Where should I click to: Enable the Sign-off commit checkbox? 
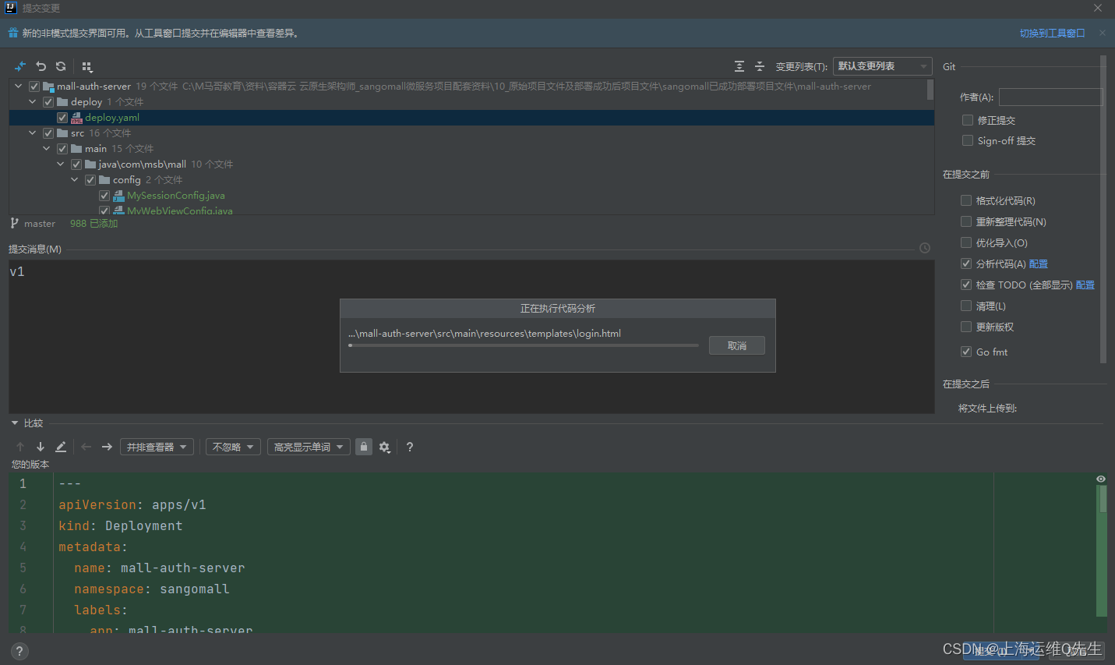(968, 140)
